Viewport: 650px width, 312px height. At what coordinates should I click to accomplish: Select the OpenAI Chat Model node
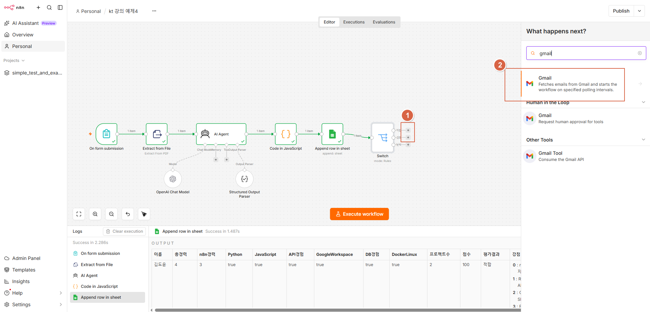click(173, 179)
